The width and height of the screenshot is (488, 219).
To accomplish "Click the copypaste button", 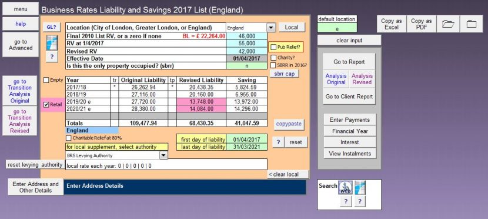I will click(x=289, y=124).
